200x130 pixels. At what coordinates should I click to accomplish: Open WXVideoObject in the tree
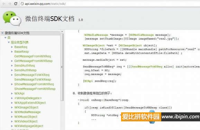[26, 121]
